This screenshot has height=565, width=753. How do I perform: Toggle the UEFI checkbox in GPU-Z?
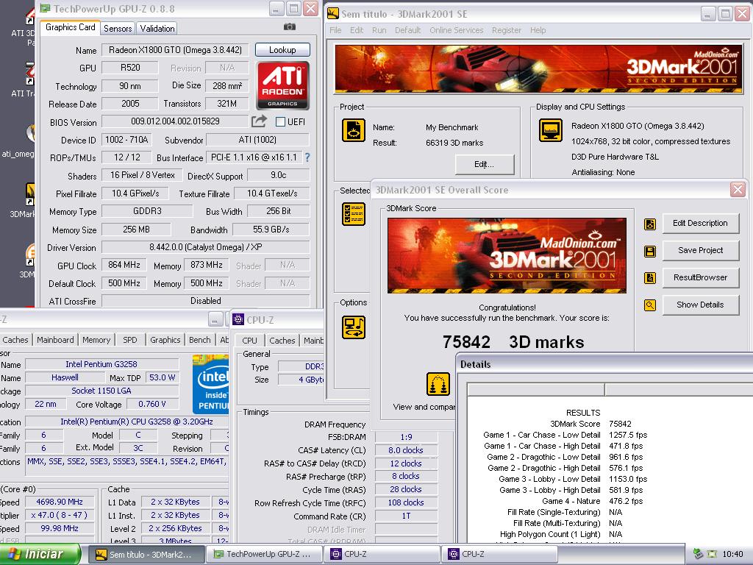pyautogui.click(x=280, y=121)
